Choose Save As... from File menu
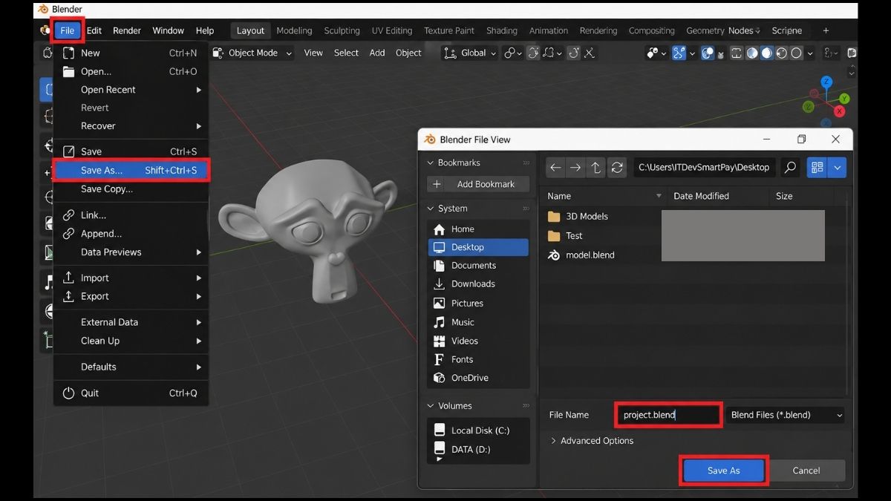891x501 pixels. [131, 170]
